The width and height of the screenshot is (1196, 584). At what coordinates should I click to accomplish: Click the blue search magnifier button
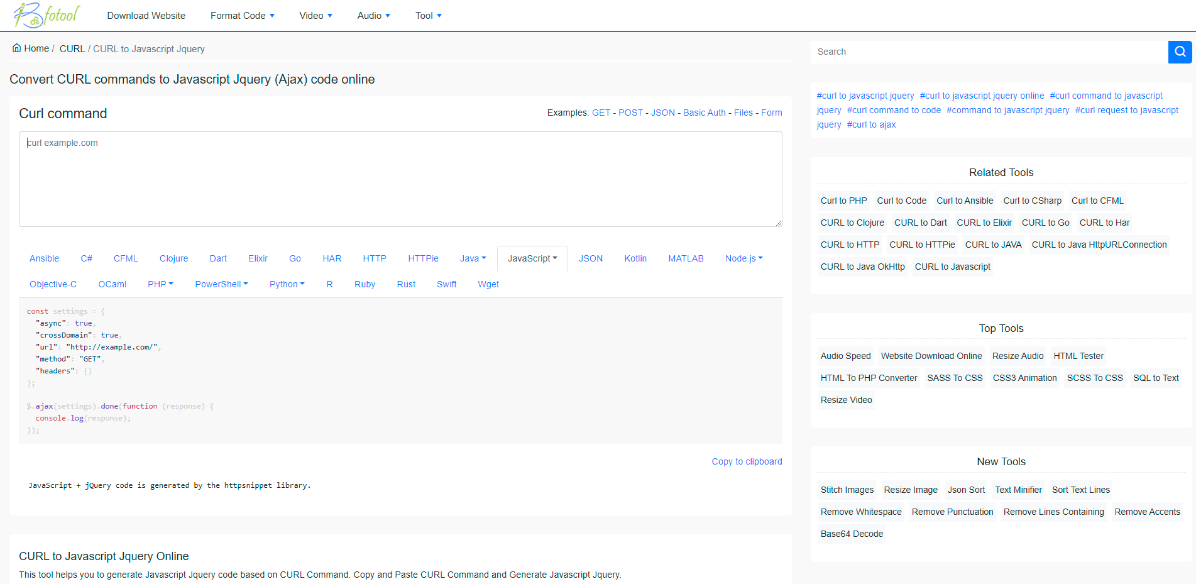tap(1180, 52)
